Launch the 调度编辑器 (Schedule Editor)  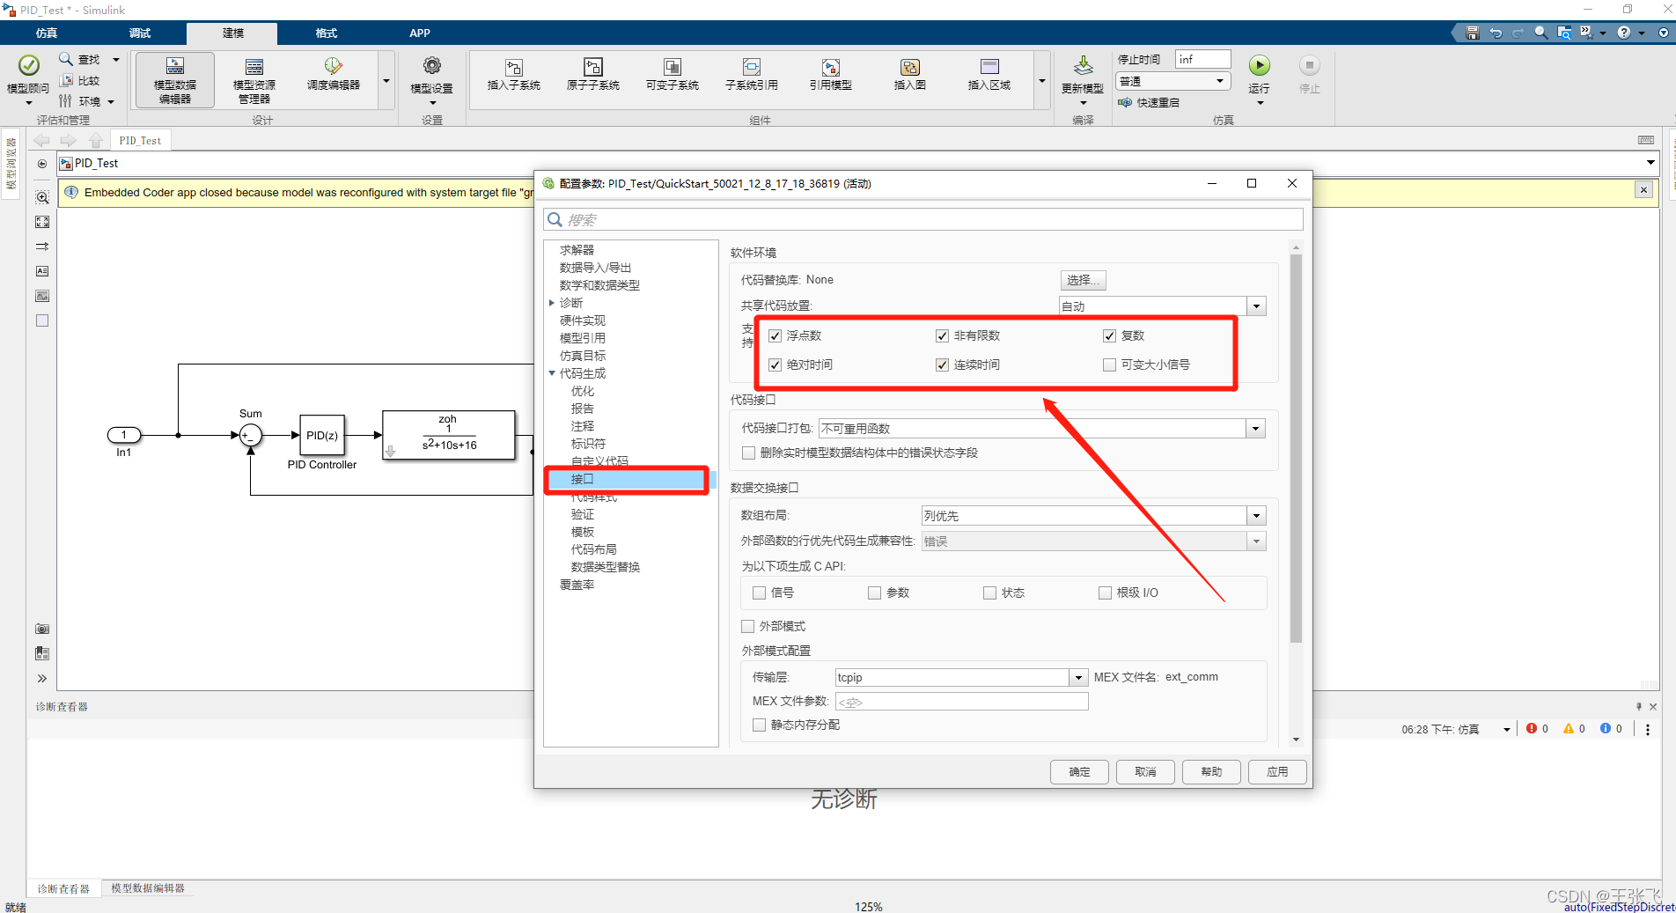(334, 73)
